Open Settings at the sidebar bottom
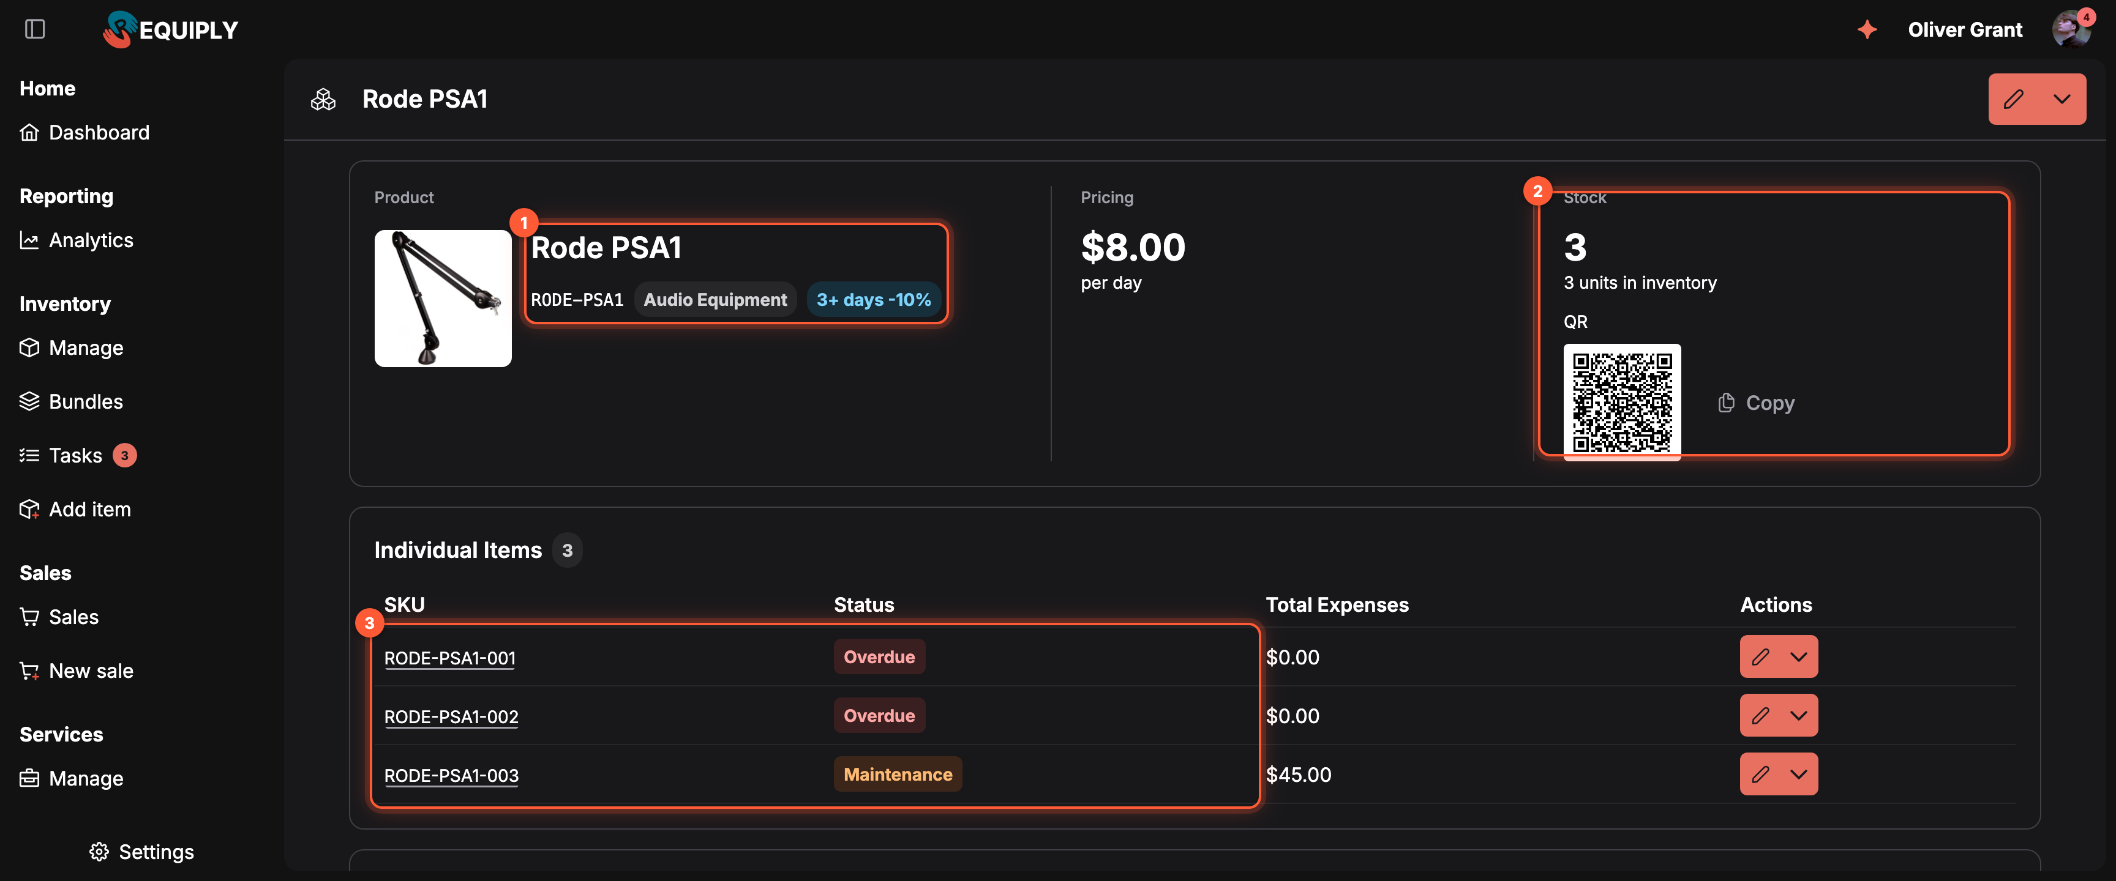Viewport: 2116px width, 881px height. click(x=141, y=852)
